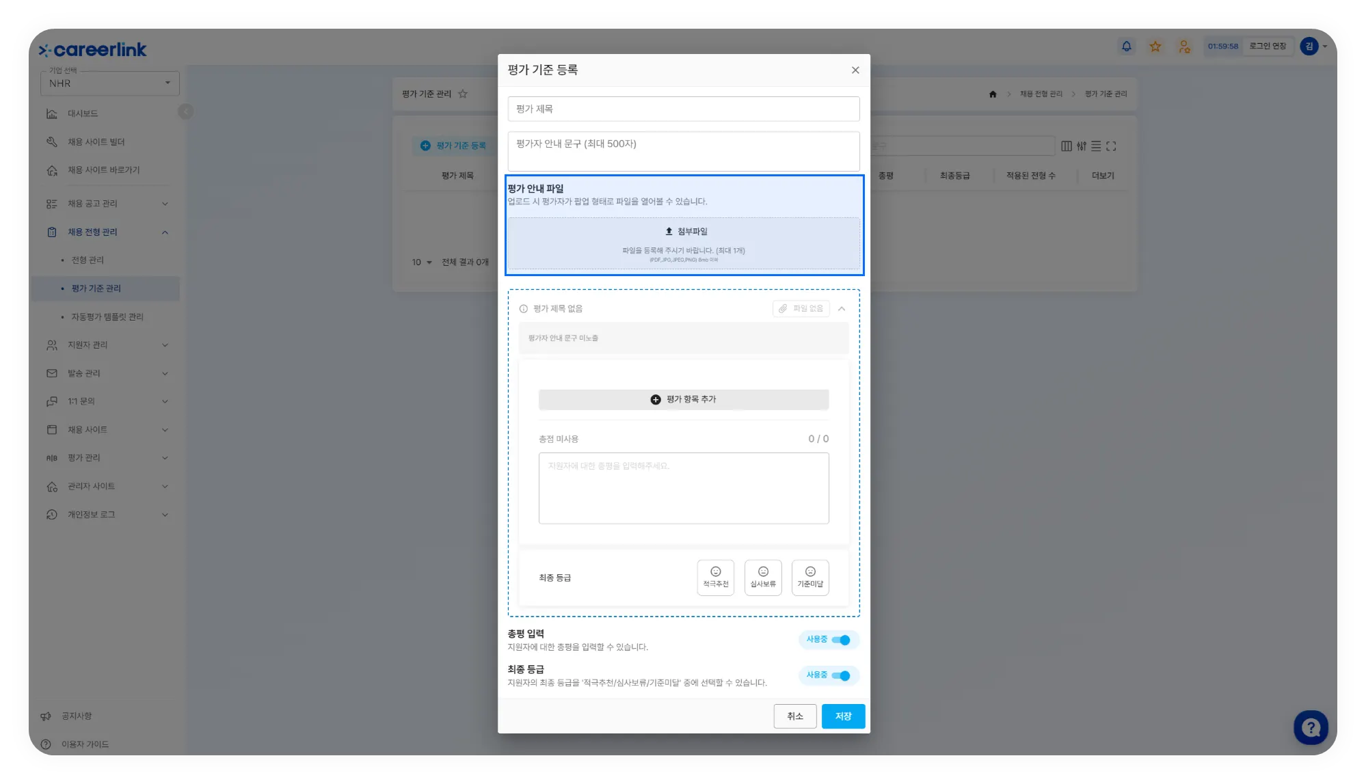Image resolution: width=1366 pixels, height=784 pixels.
Task: Toggle the 최종 등급 switch
Action: coord(841,675)
